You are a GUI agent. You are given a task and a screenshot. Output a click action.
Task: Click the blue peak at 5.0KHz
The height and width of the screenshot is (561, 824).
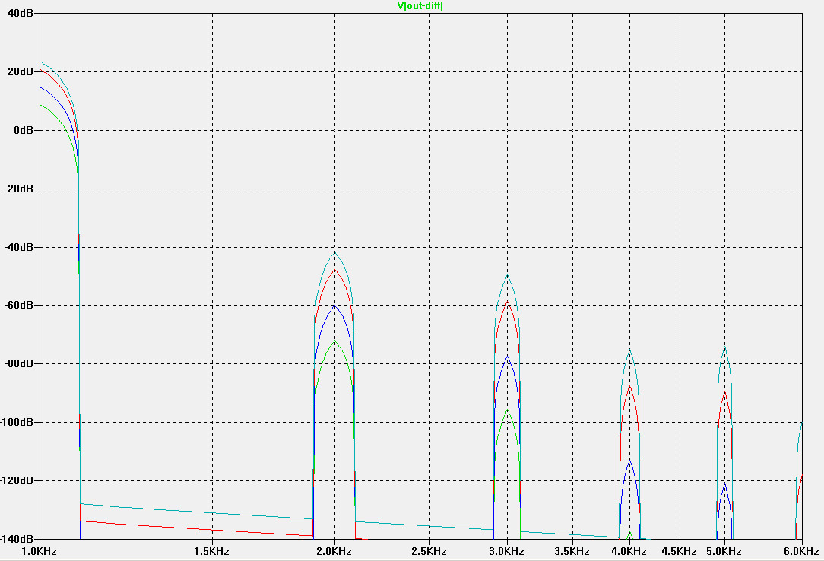pos(724,483)
